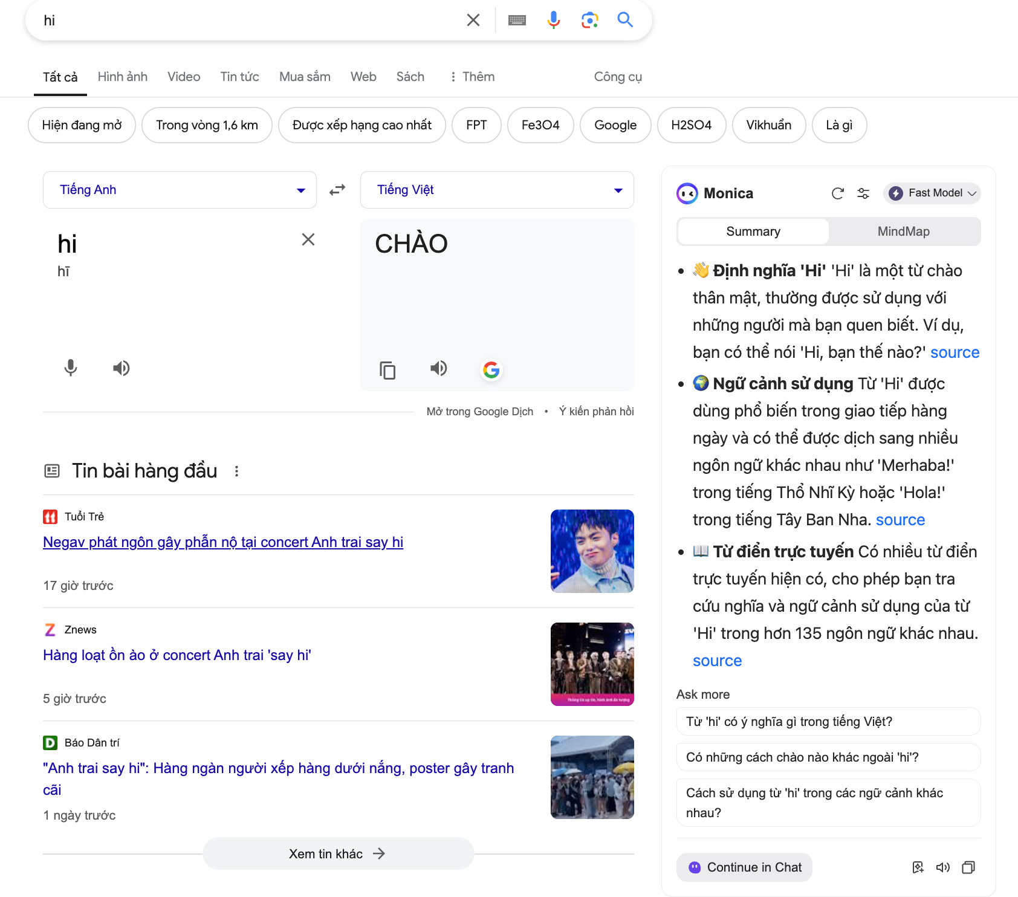The width and height of the screenshot is (1018, 897).
Task: Open the Tiếng Anh source language dropdown
Action: pos(180,190)
